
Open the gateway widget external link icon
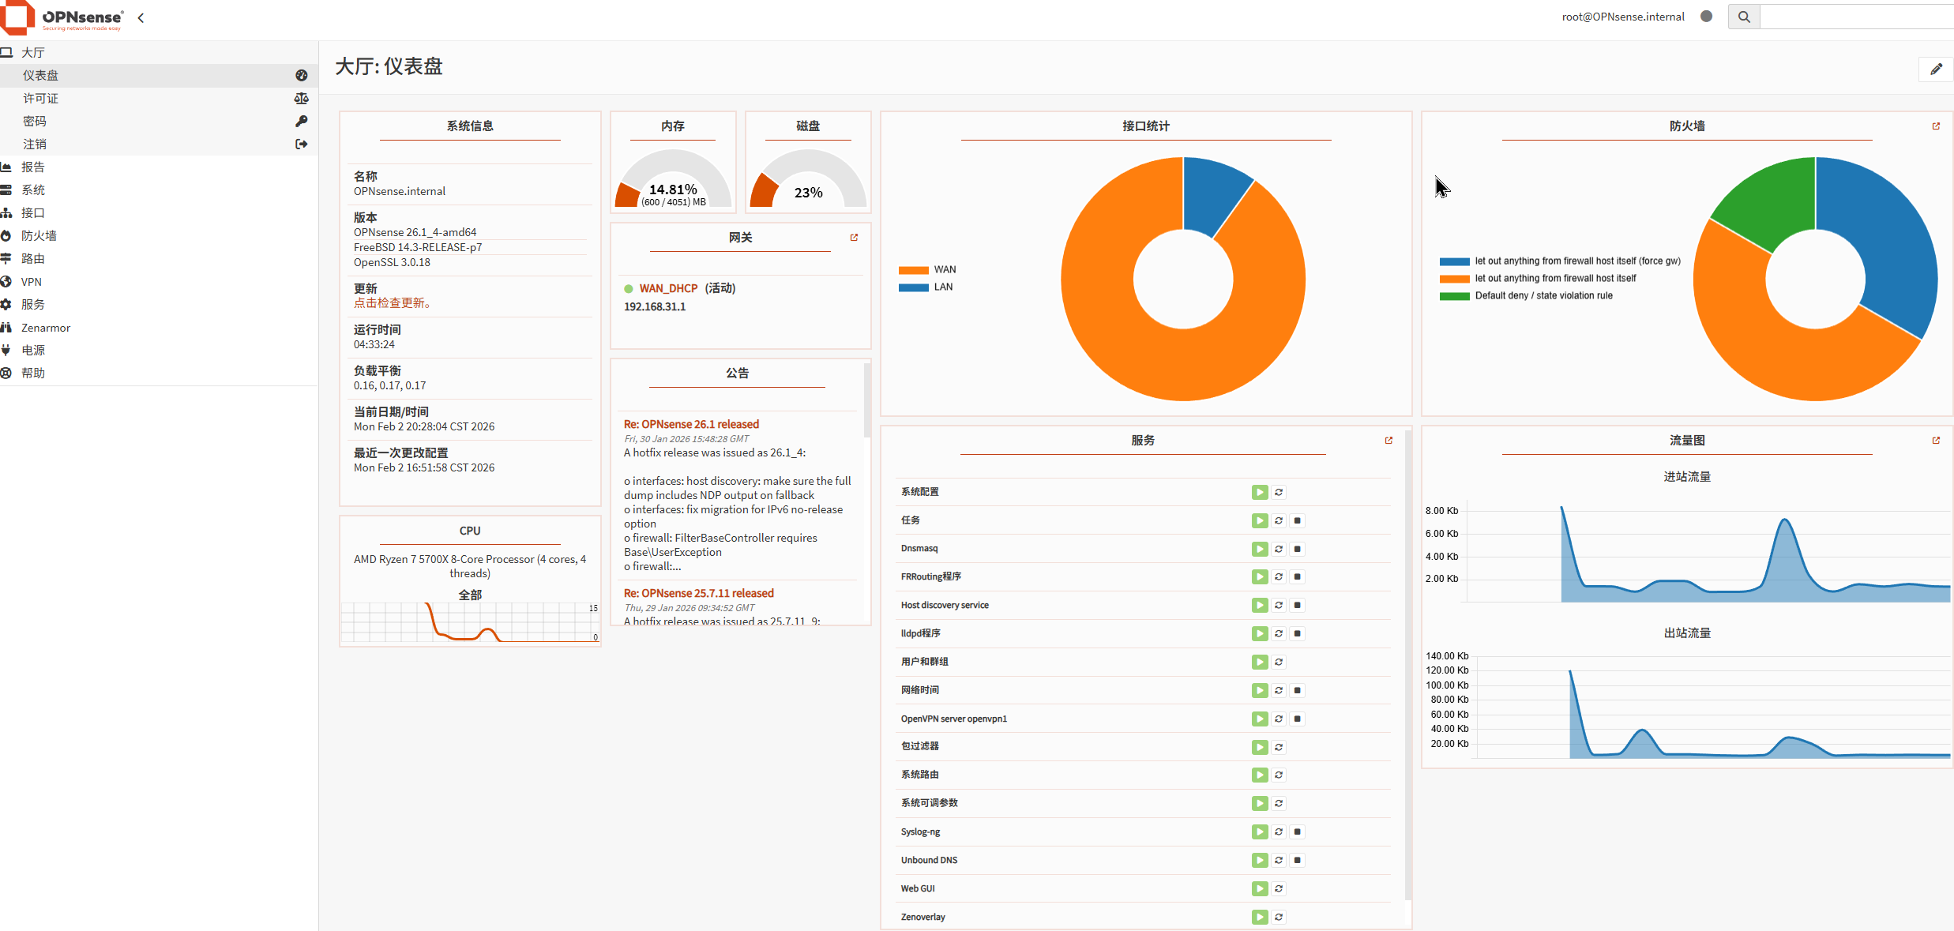click(854, 238)
